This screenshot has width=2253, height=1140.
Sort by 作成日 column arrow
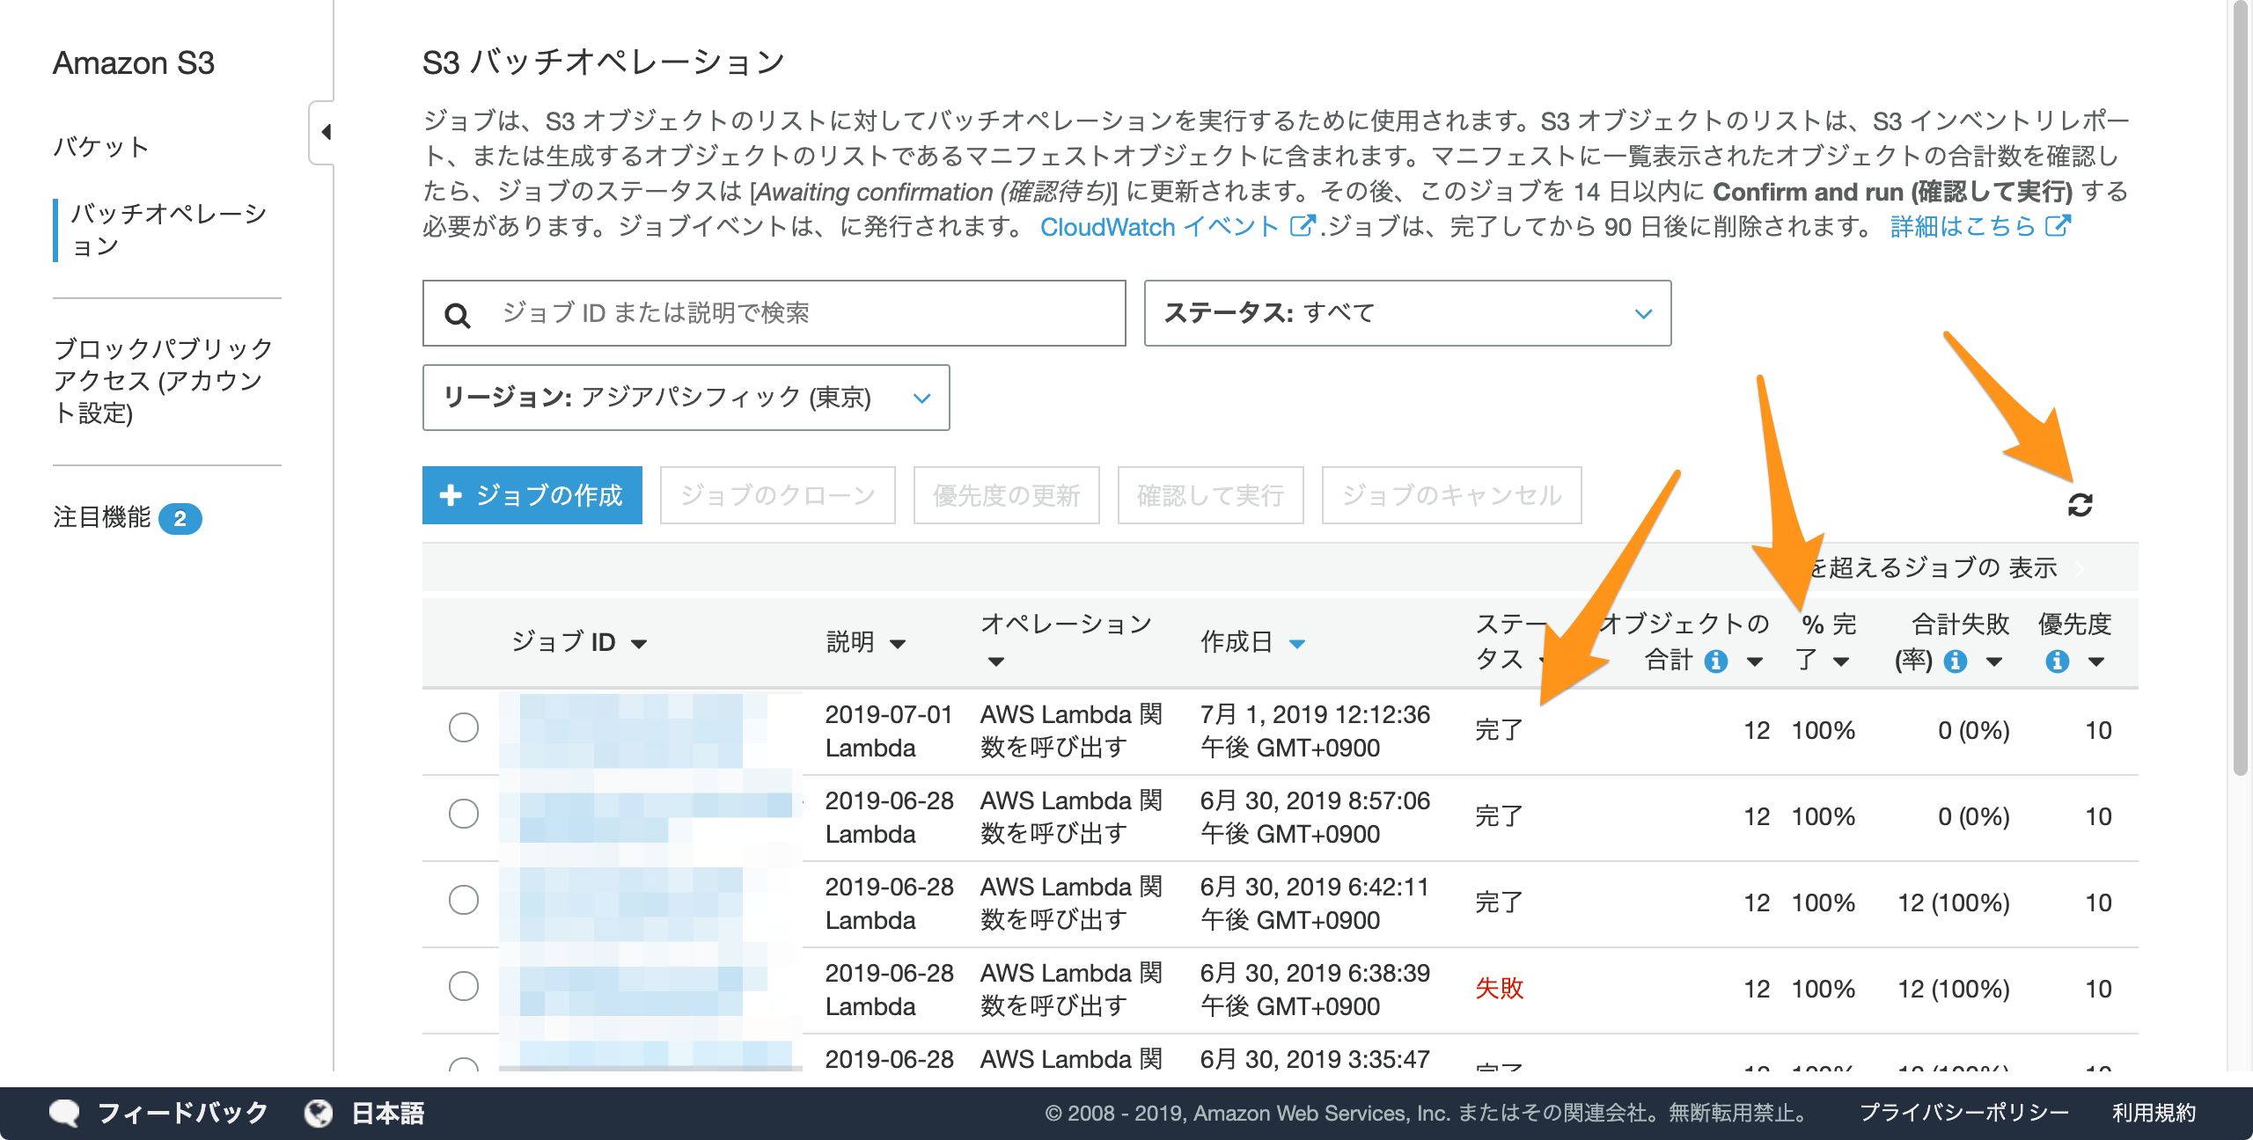[x=1297, y=645]
